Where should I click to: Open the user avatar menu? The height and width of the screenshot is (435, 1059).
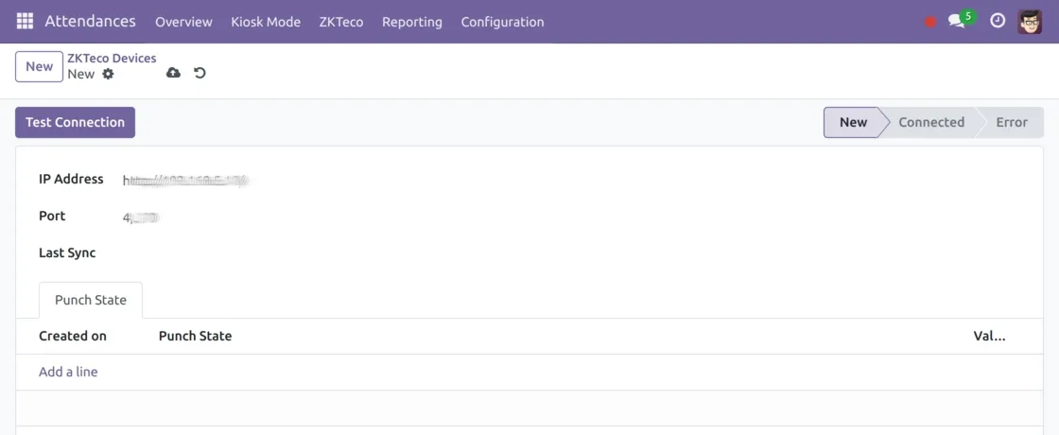point(1030,21)
